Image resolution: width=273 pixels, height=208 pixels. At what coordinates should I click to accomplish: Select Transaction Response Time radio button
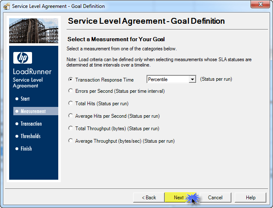(70, 79)
